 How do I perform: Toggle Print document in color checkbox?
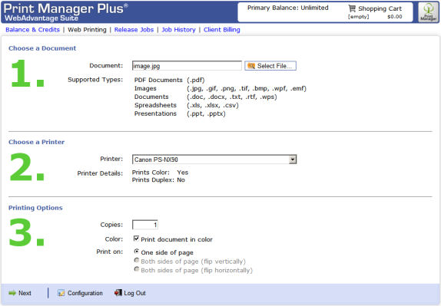click(136, 239)
